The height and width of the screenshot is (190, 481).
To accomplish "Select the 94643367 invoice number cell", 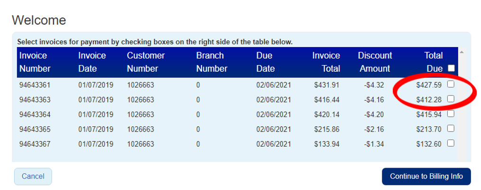I will pos(35,144).
